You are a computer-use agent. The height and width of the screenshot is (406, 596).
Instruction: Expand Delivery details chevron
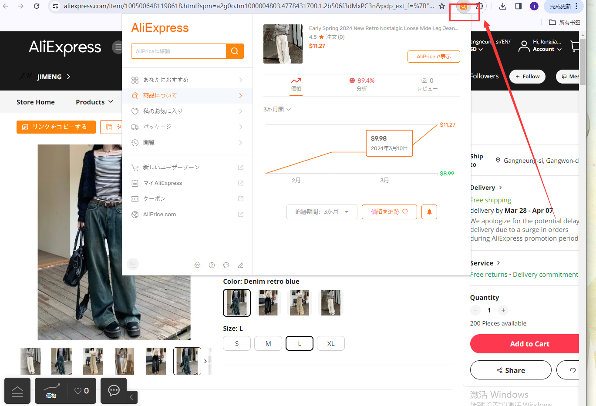click(500, 188)
